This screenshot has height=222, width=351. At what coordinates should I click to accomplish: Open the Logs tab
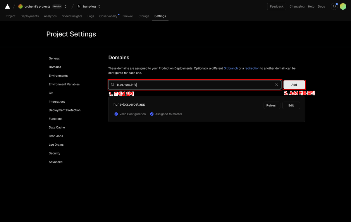(91, 16)
